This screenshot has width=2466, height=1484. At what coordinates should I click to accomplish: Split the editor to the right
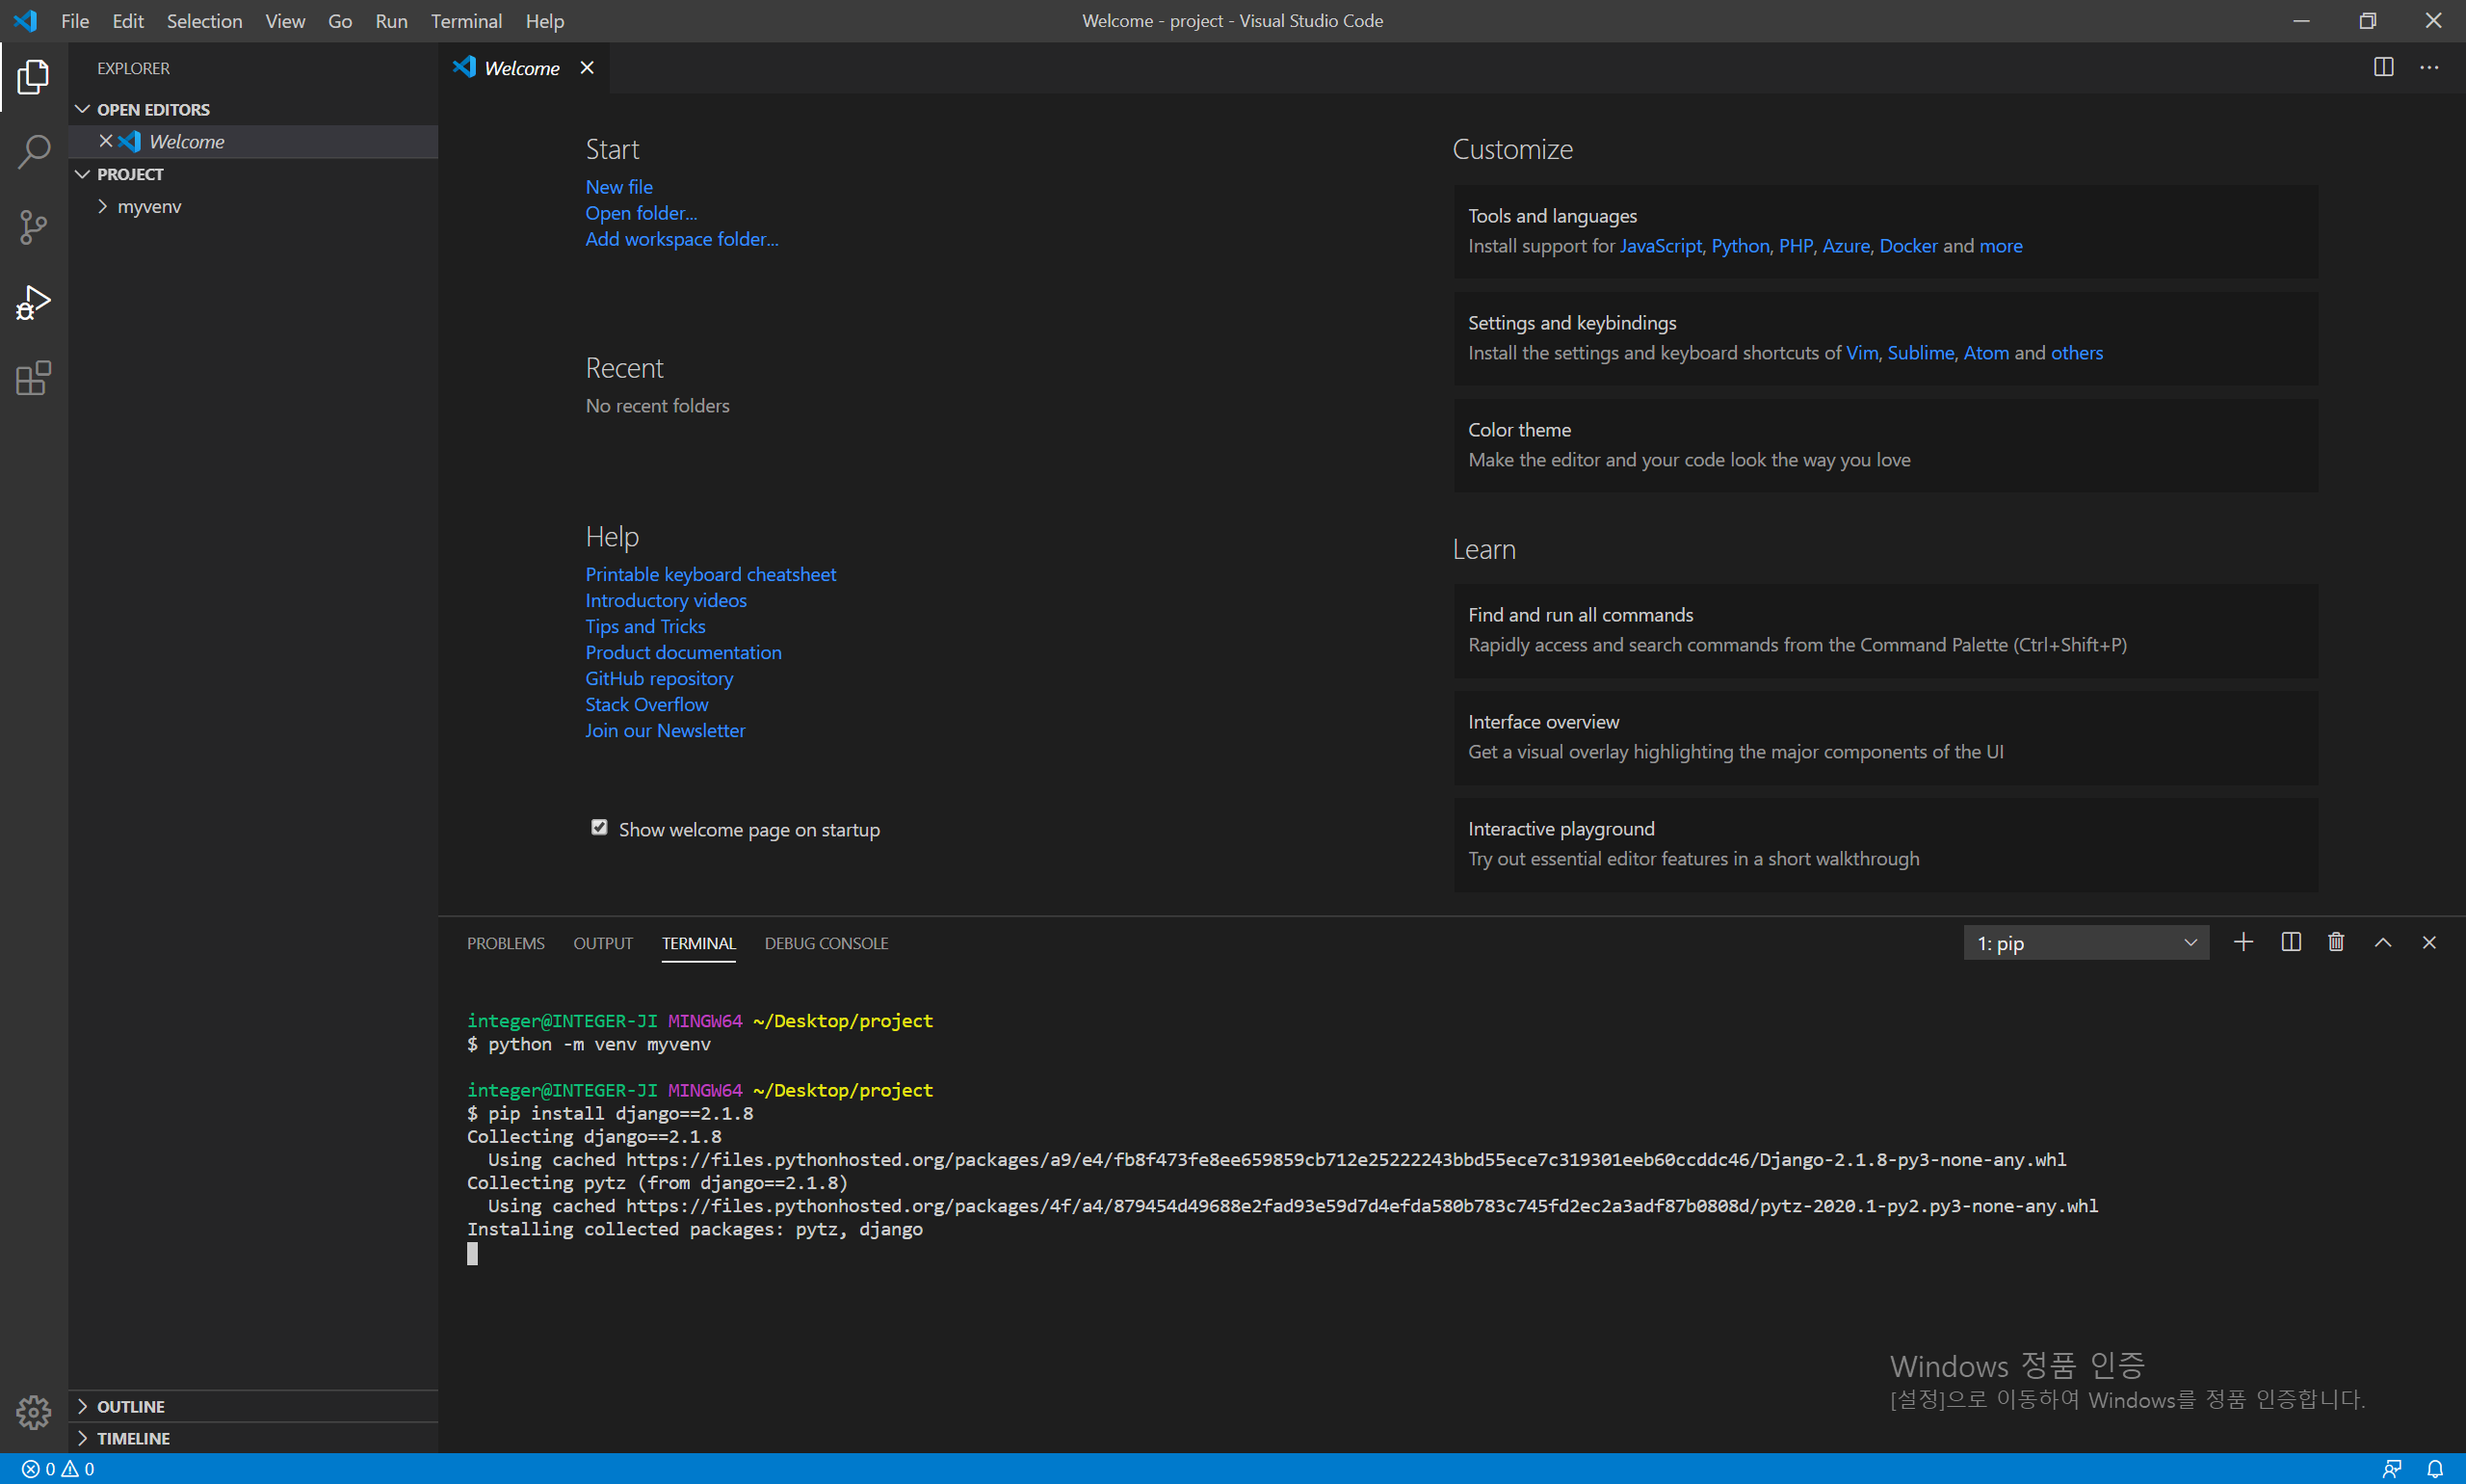(x=2383, y=67)
